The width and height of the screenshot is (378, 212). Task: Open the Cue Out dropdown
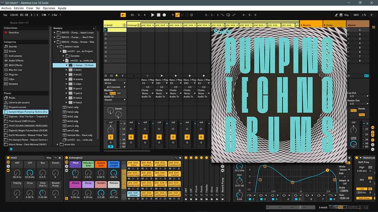[358, 96]
